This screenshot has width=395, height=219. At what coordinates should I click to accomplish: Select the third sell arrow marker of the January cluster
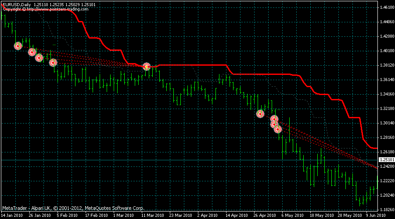click(x=39, y=58)
